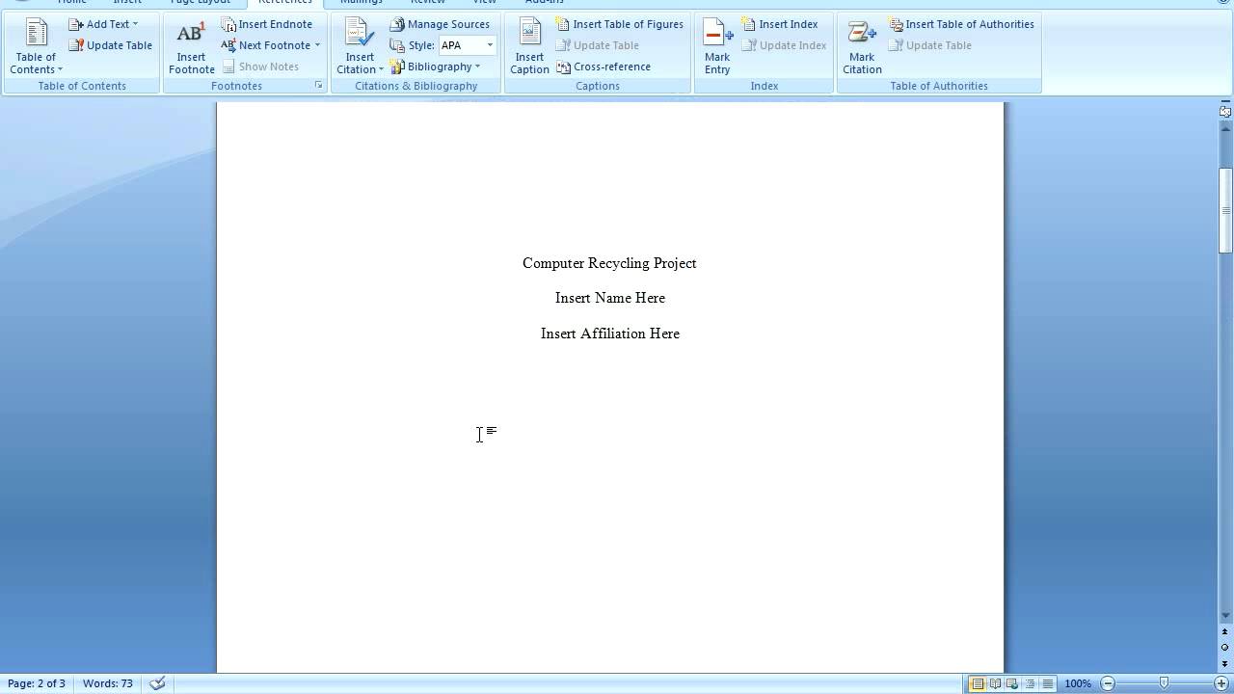Go to the next page using double-down arrow
Viewport: 1234px width, 694px height.
(1225, 663)
